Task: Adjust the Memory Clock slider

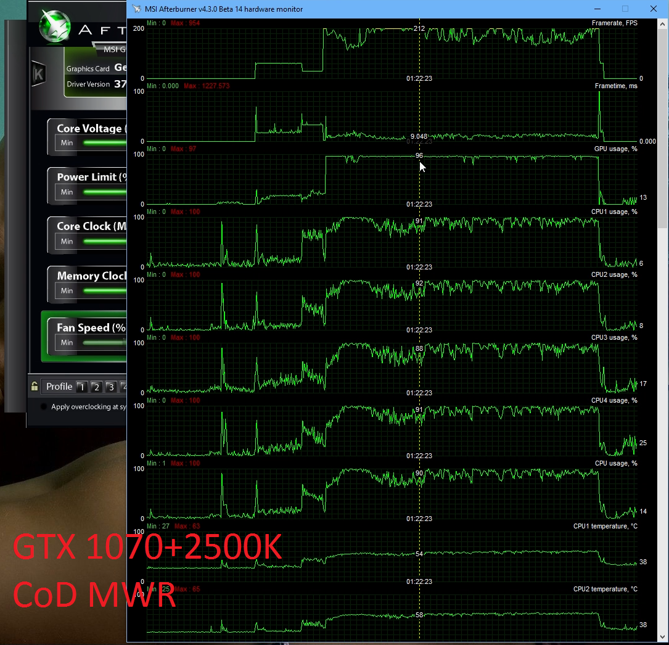Action: [x=105, y=291]
